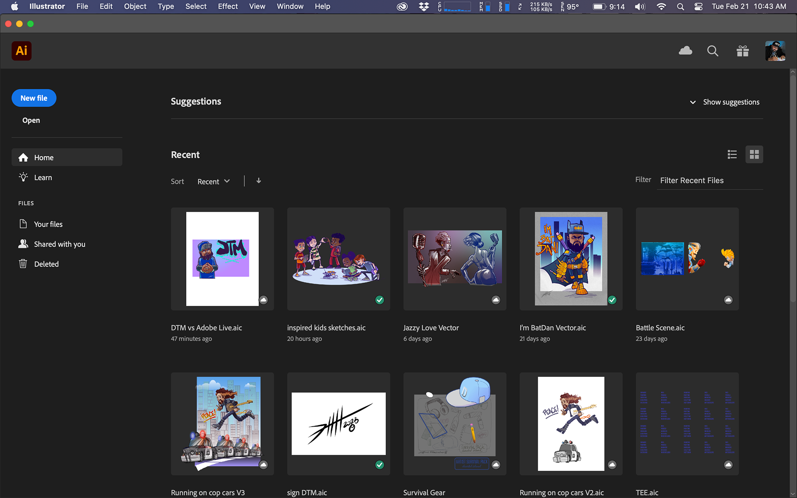Open the What's New gift icon
797x498 pixels.
pos(743,51)
